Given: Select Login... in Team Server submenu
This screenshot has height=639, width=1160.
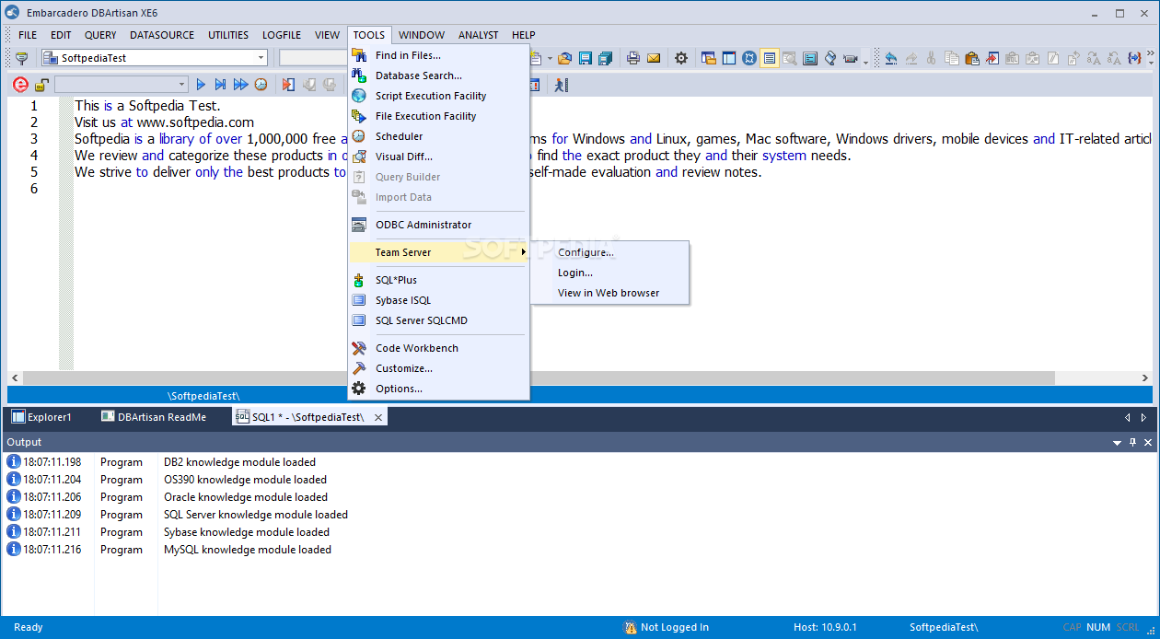Looking at the screenshot, I should [x=575, y=273].
